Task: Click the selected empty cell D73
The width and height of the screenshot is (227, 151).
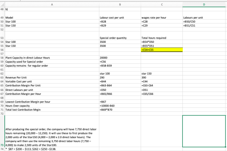Action: click(204, 131)
